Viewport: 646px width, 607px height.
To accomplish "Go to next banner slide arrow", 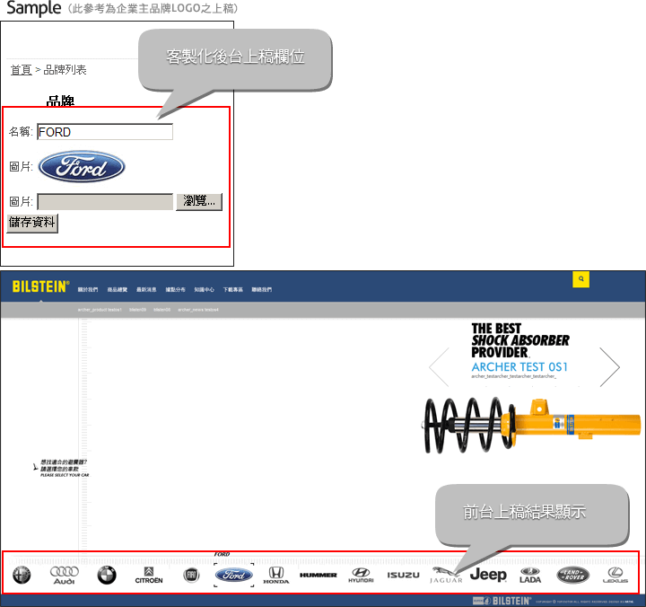I will click(610, 367).
